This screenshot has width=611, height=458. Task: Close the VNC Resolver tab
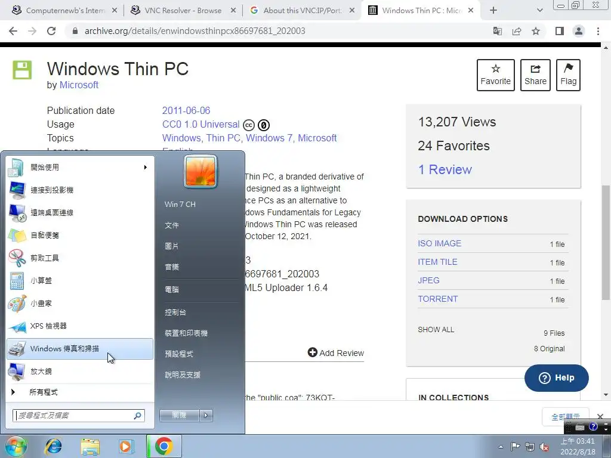pyautogui.click(x=233, y=11)
